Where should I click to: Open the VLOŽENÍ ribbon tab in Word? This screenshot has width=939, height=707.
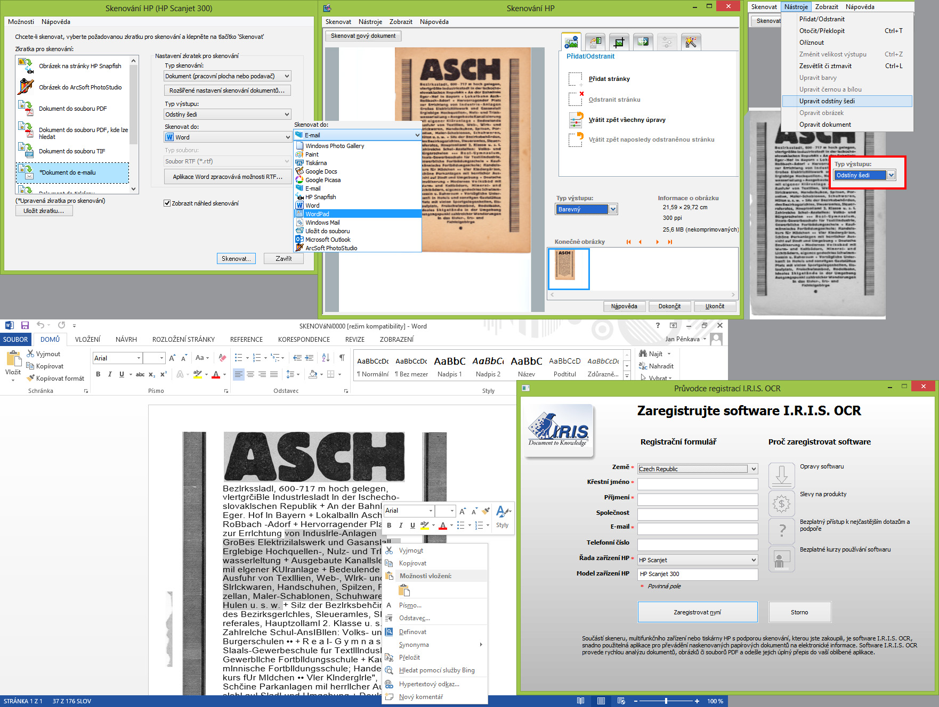tap(87, 339)
